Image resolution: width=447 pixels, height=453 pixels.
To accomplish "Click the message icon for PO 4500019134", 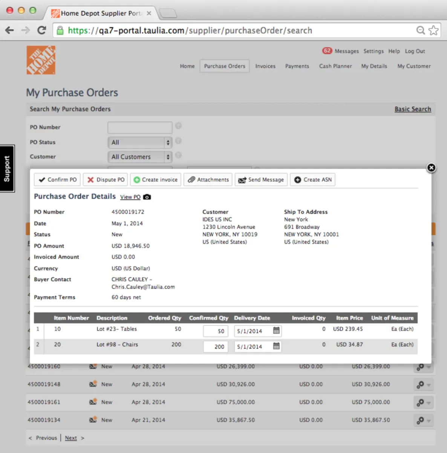I will tap(93, 419).
